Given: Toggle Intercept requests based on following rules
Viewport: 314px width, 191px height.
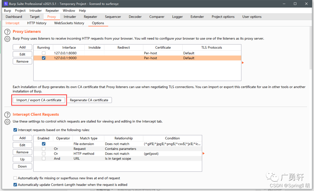Looking at the screenshot, I should [x=15, y=130].
